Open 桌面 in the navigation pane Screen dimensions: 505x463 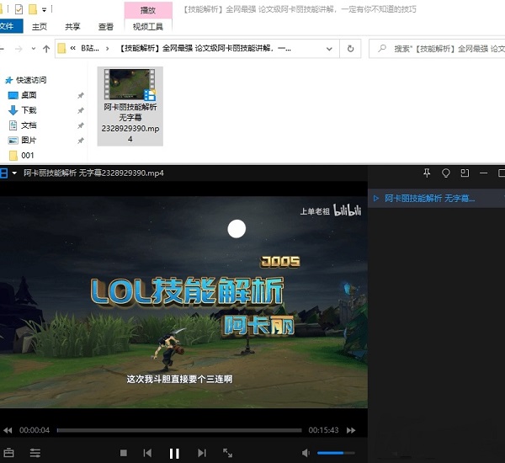[29, 95]
